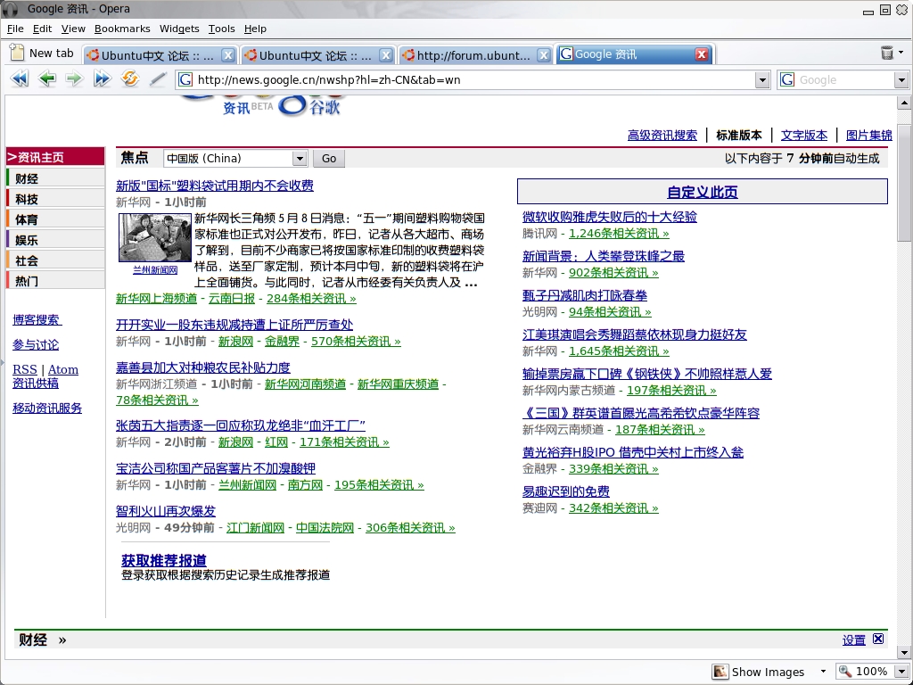Open the 图片集锦 link
The image size is (913, 685).
(x=868, y=136)
